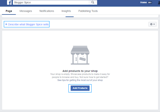This screenshot has height=112, width=160.
Task: Click Describe what Blogger Spice sells
Action: [x=27, y=24]
